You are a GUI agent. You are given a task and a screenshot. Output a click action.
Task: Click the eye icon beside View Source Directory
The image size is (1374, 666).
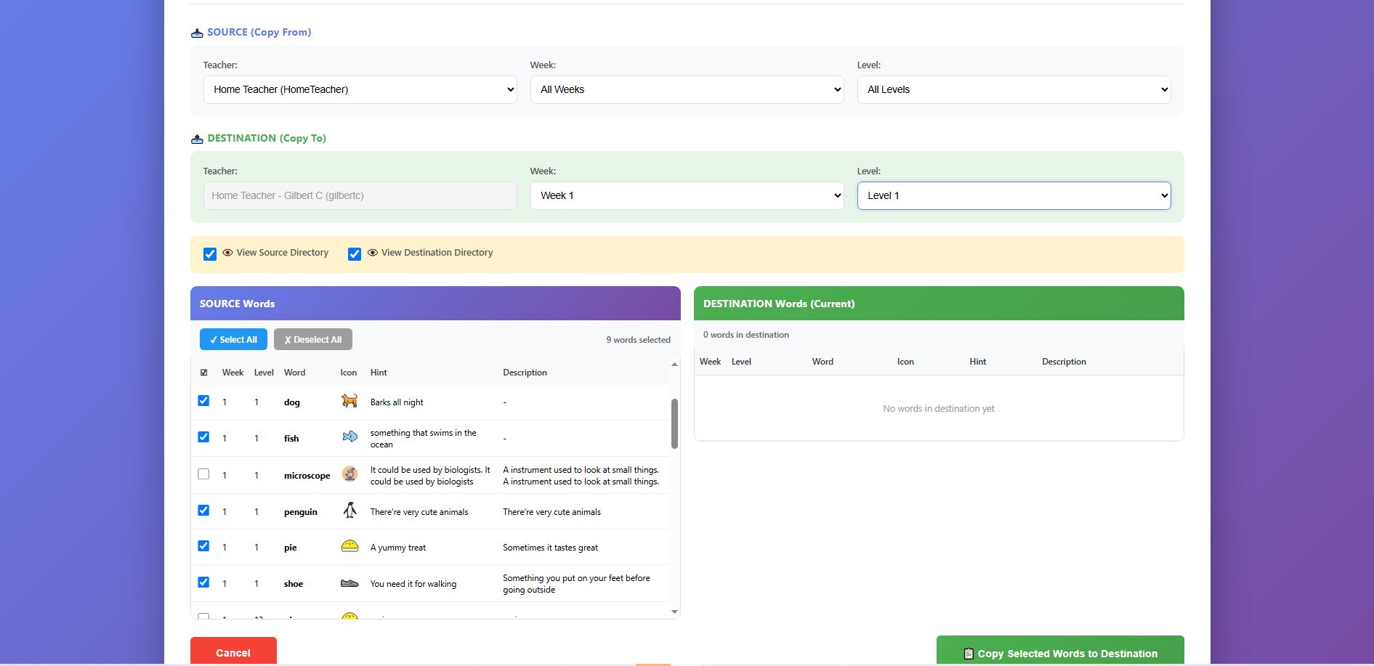coord(227,253)
